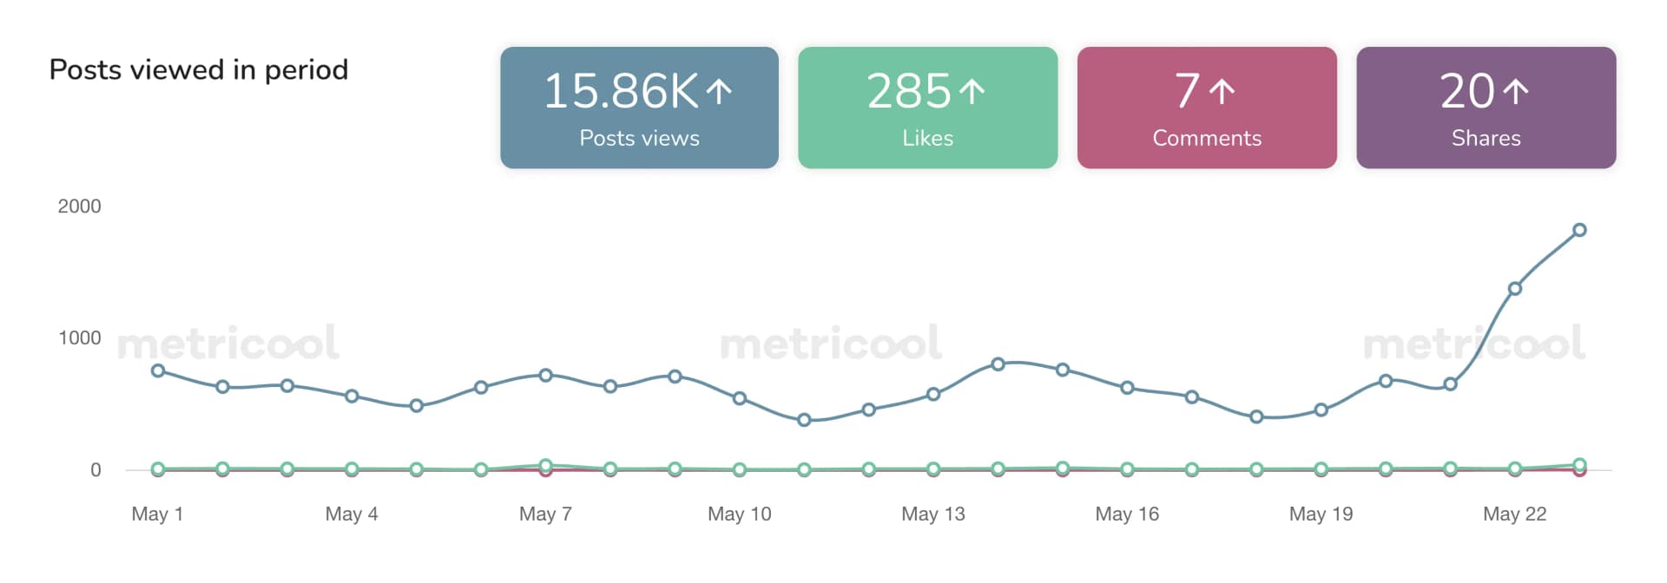The height and width of the screenshot is (583, 1667).
Task: Click the Posts viewed in period title
Action: pyautogui.click(x=199, y=69)
